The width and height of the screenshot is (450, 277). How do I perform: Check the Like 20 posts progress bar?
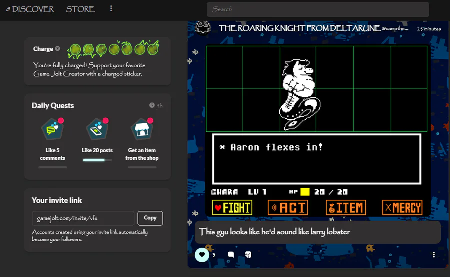coord(97,160)
